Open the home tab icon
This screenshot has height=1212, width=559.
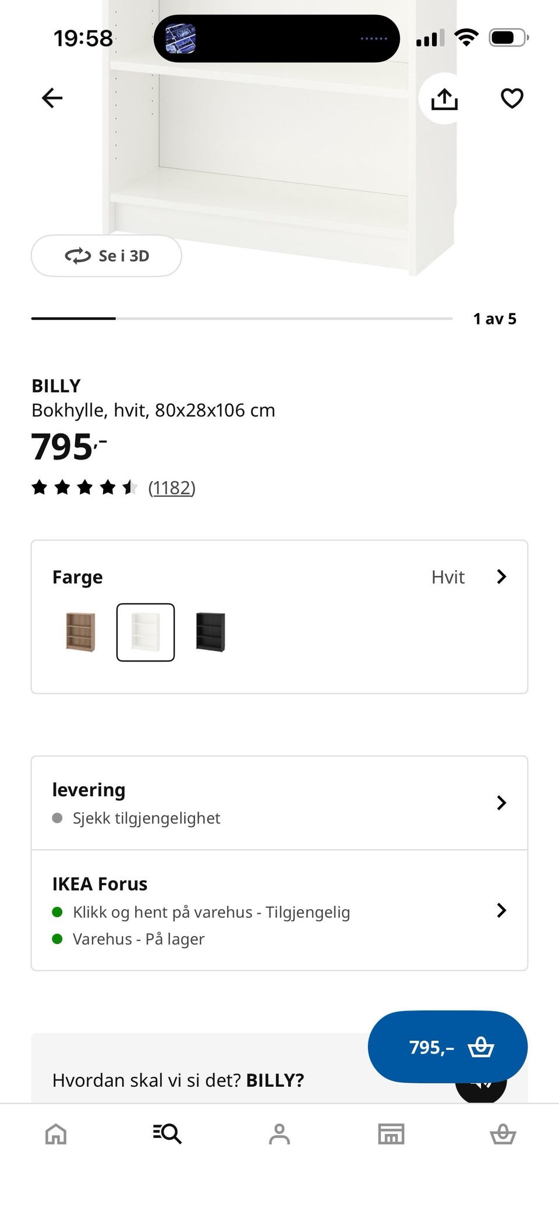[x=56, y=1133]
